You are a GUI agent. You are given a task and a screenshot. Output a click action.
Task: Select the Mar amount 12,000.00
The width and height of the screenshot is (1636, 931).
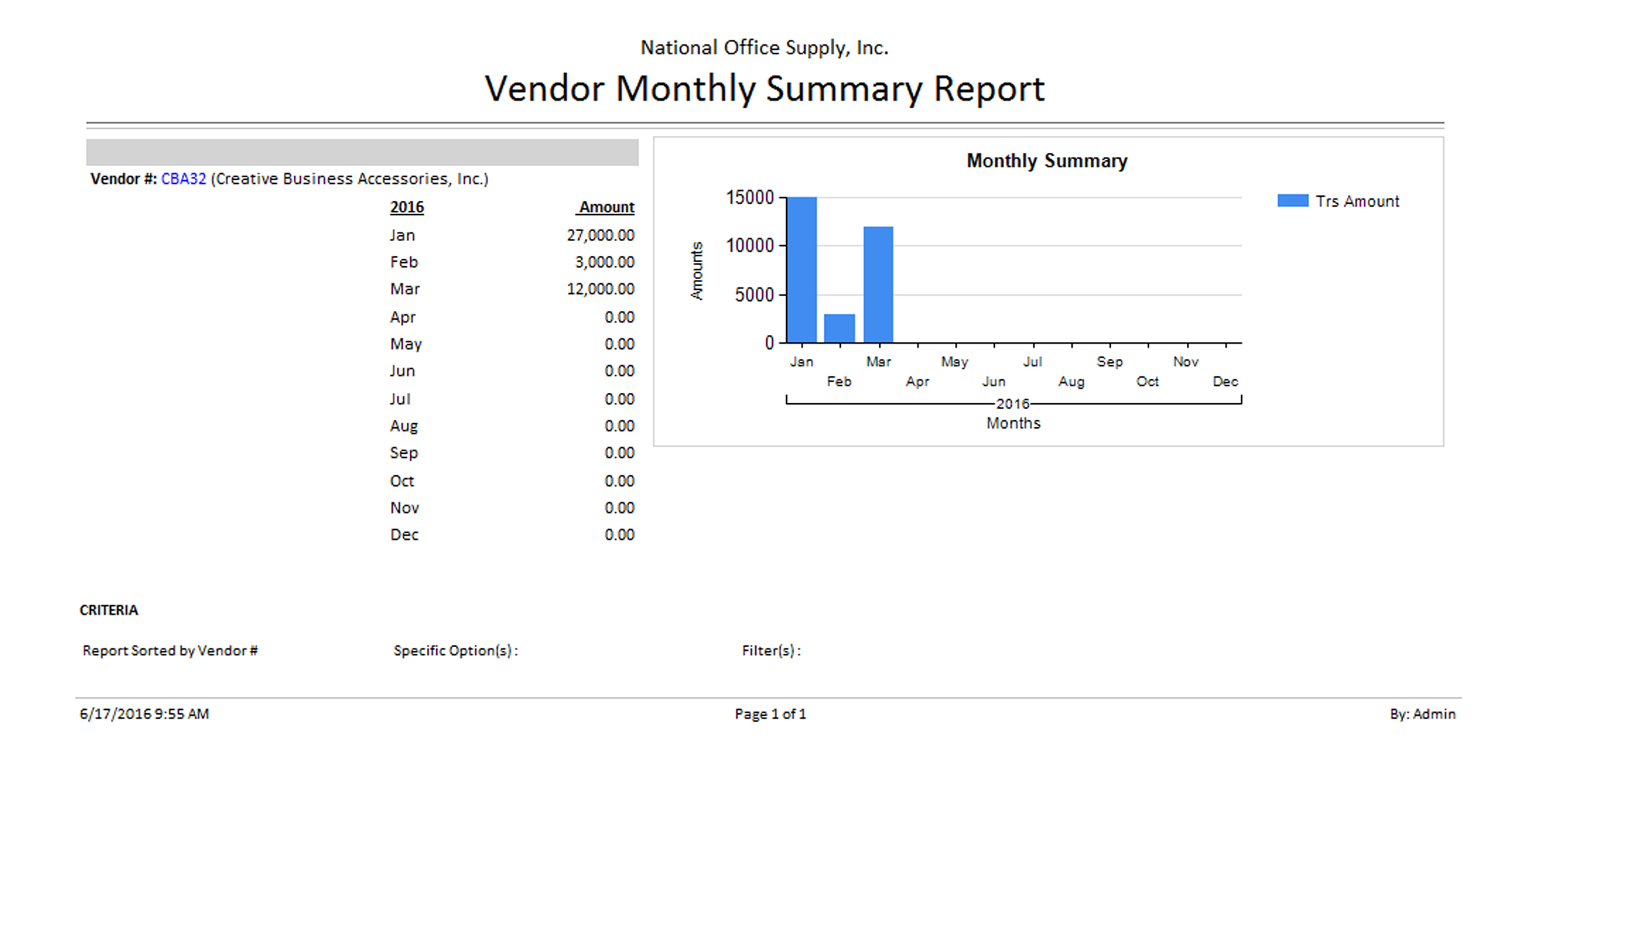tap(599, 289)
